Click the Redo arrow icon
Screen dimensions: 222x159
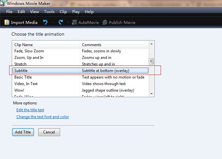click(x=60, y=22)
